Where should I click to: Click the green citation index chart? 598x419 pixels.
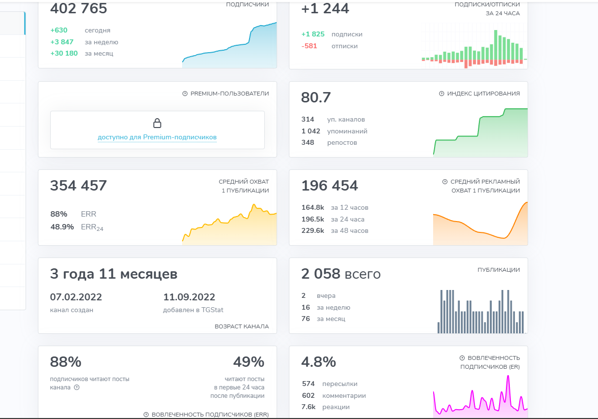point(480,132)
